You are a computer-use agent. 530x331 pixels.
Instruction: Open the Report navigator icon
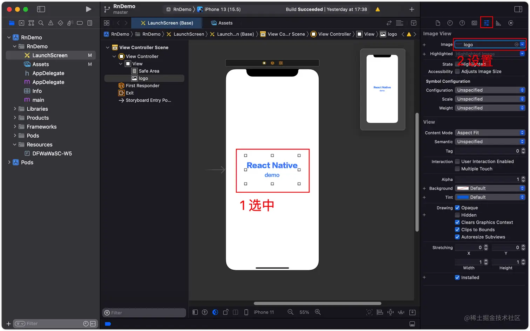pyautogui.click(x=90, y=23)
